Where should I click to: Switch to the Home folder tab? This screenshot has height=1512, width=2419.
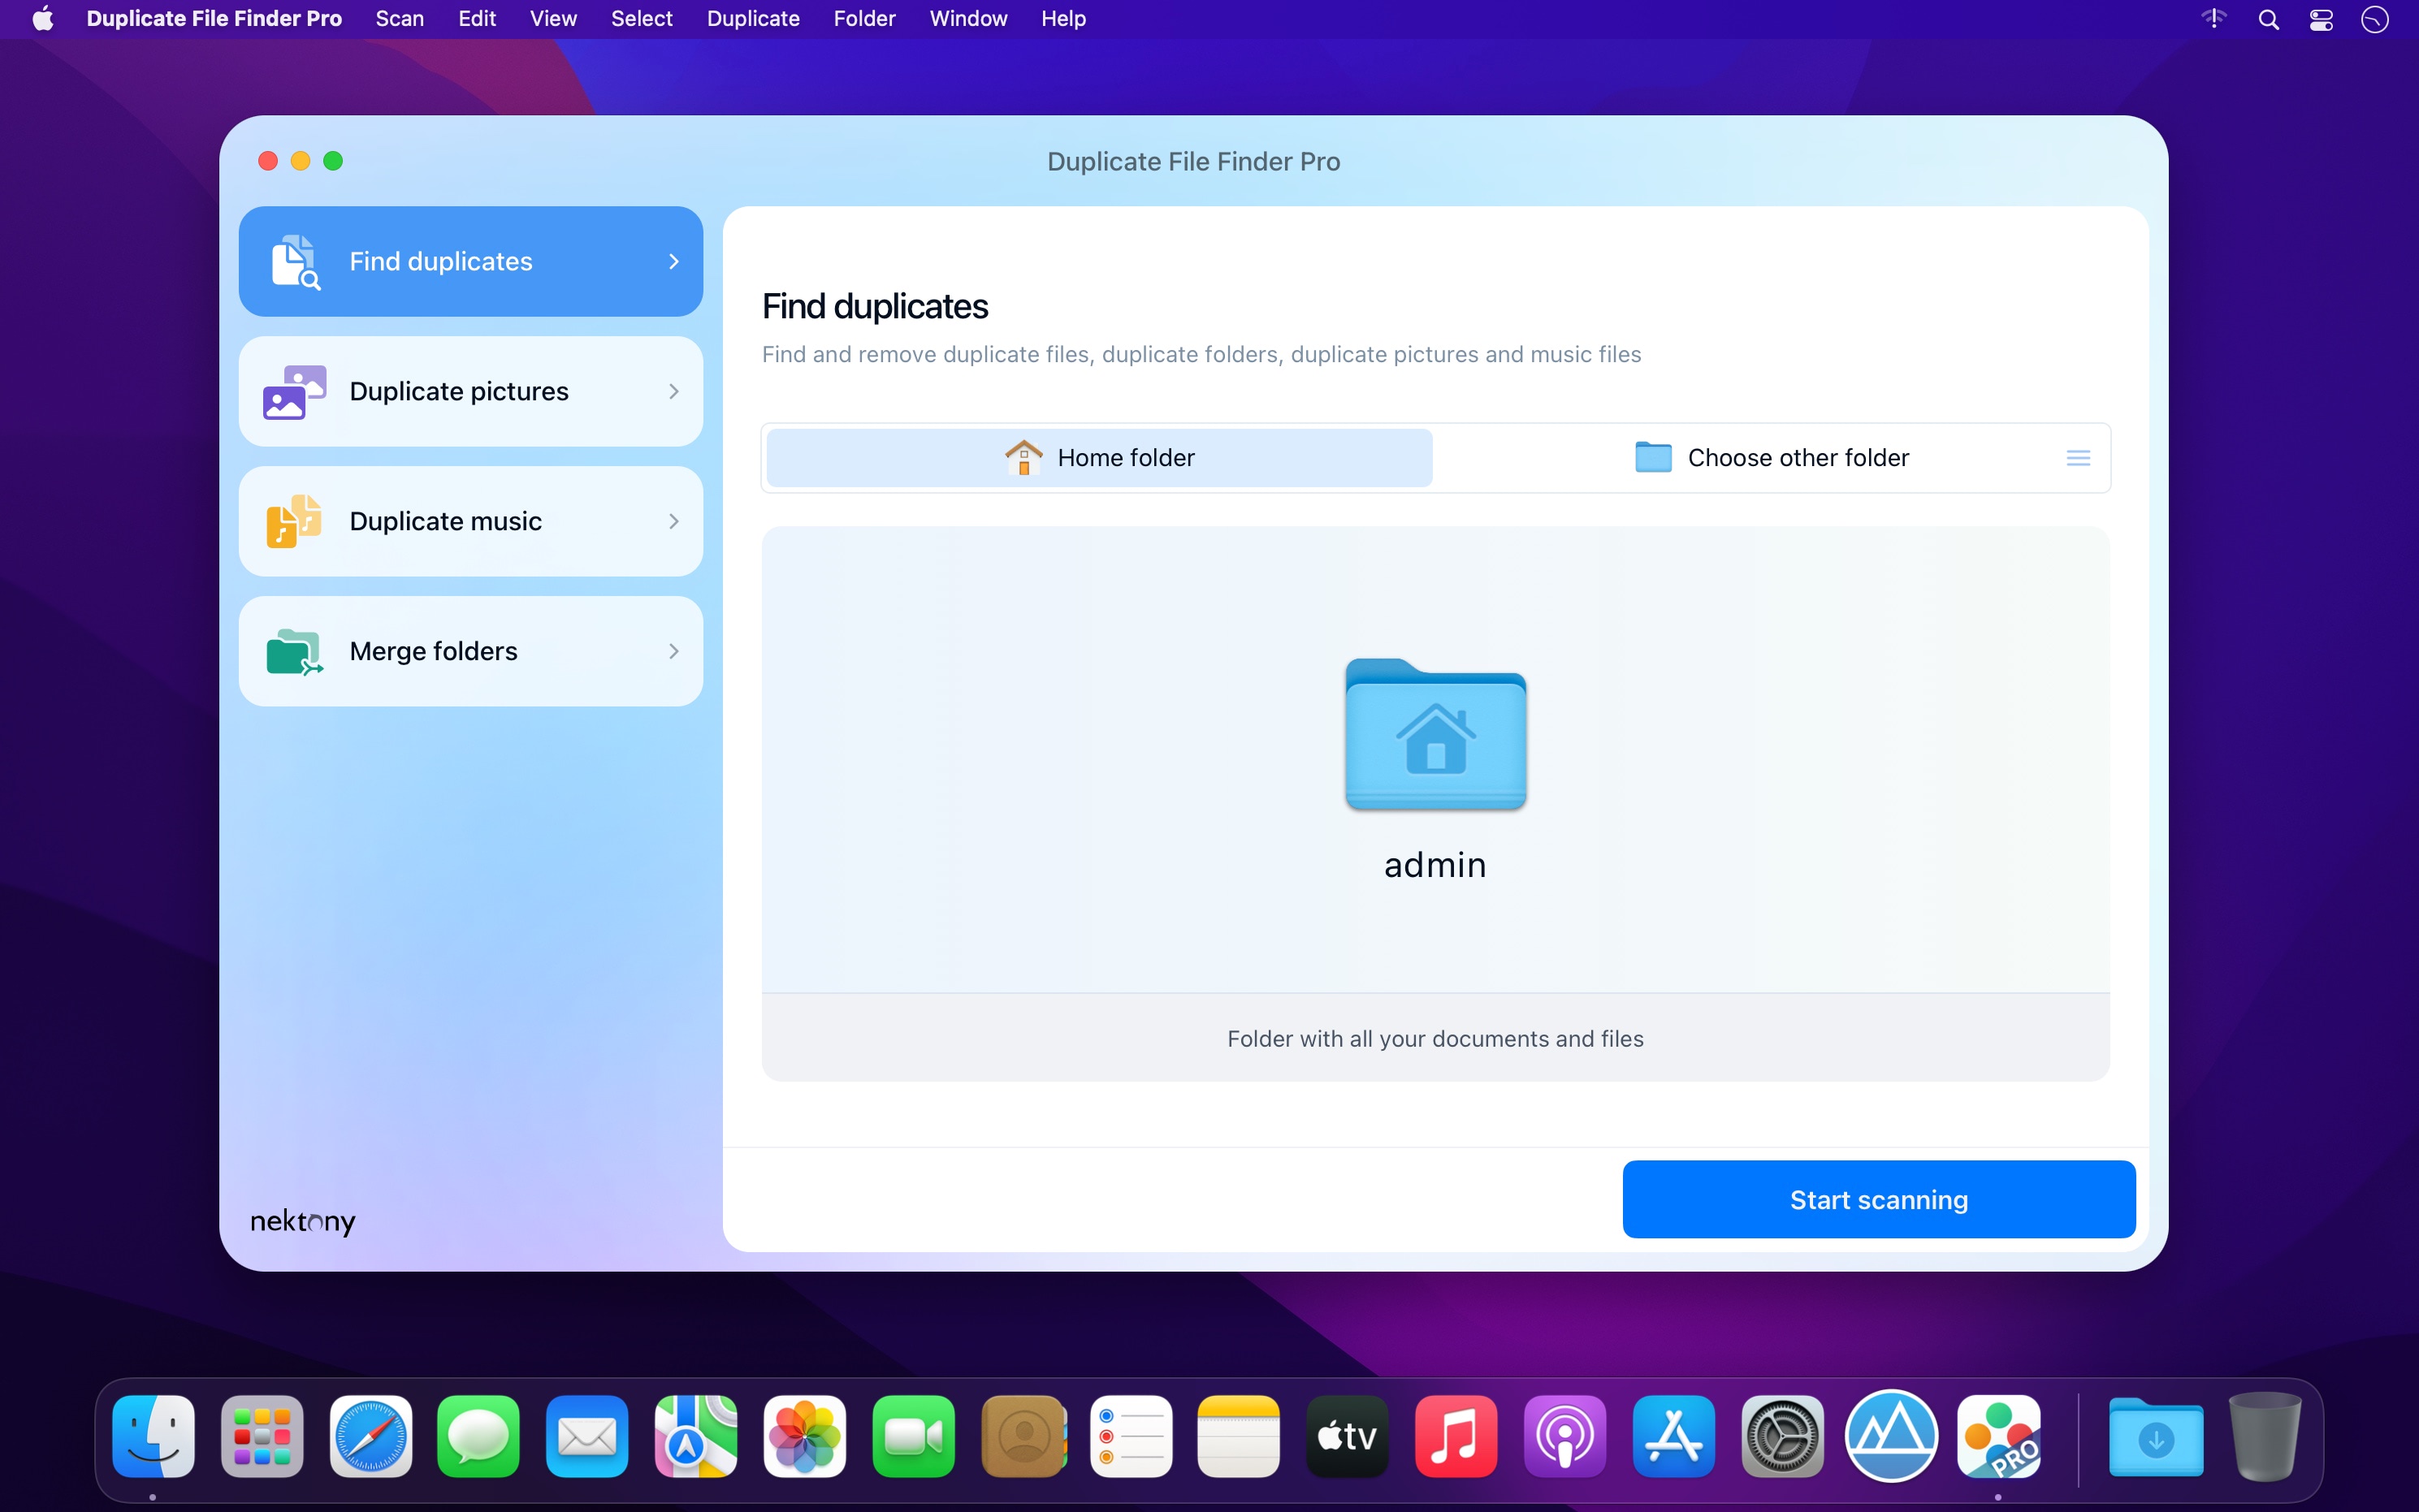coord(1099,458)
